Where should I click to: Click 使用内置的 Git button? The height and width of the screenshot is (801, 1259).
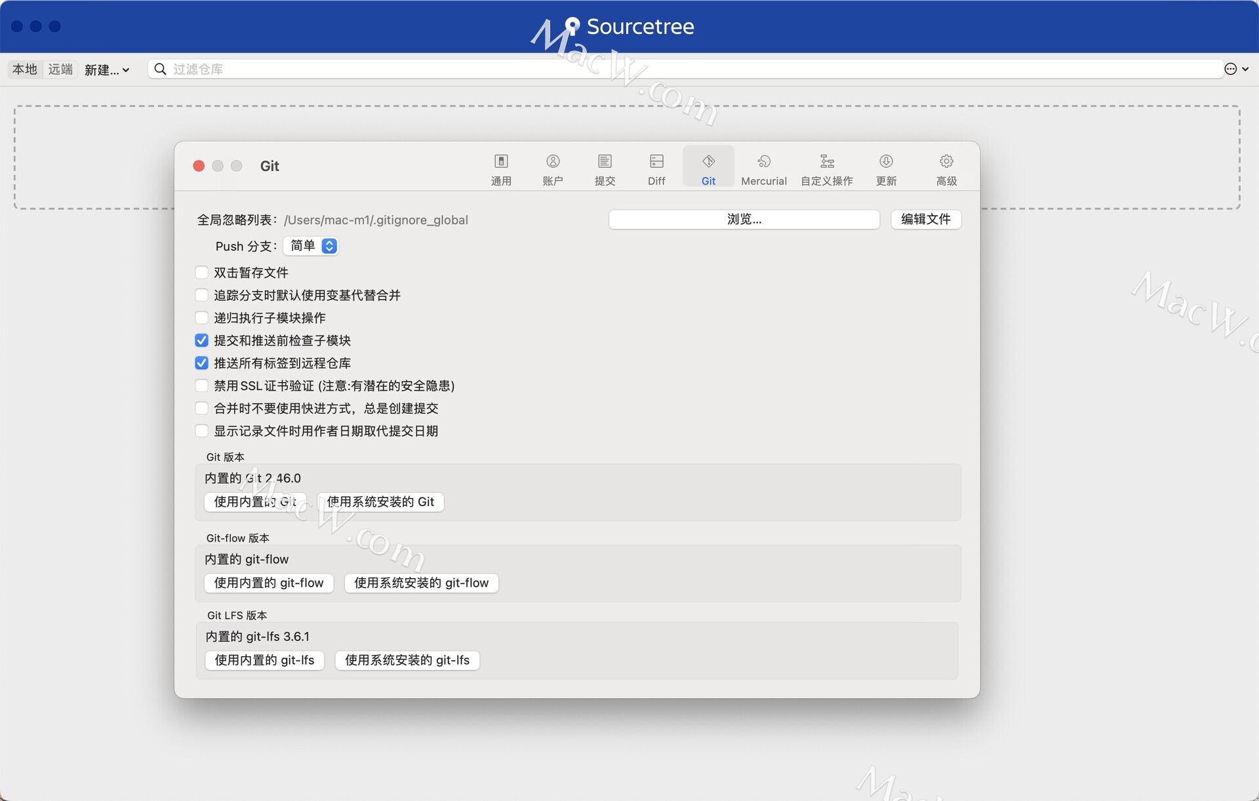point(255,501)
